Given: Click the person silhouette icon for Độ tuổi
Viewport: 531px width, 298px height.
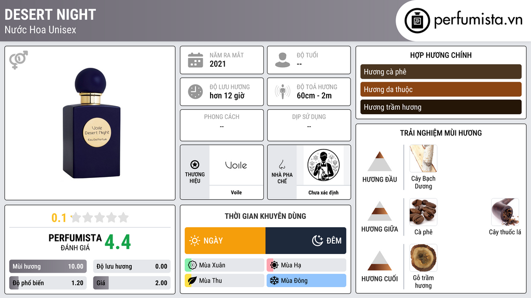Looking at the screenshot, I should coord(283,60).
